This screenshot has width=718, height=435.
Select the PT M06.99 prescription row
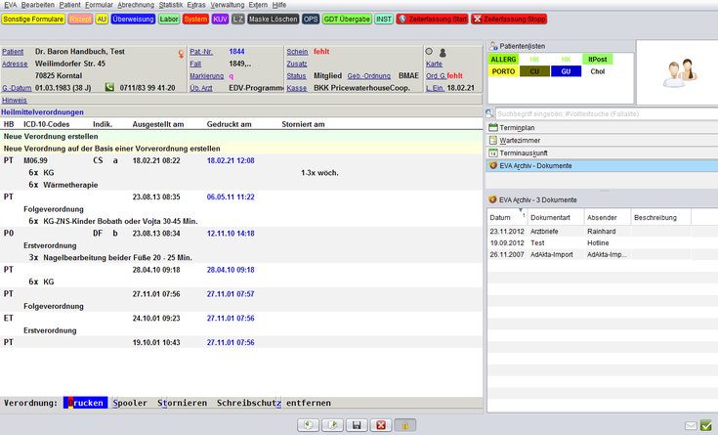(x=241, y=160)
